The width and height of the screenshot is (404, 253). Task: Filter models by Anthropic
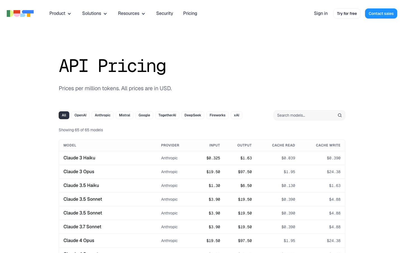tap(103, 115)
